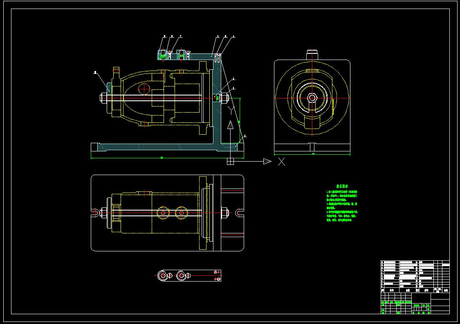Click the Y axis arrowhead of the UCS

(x=231, y=125)
